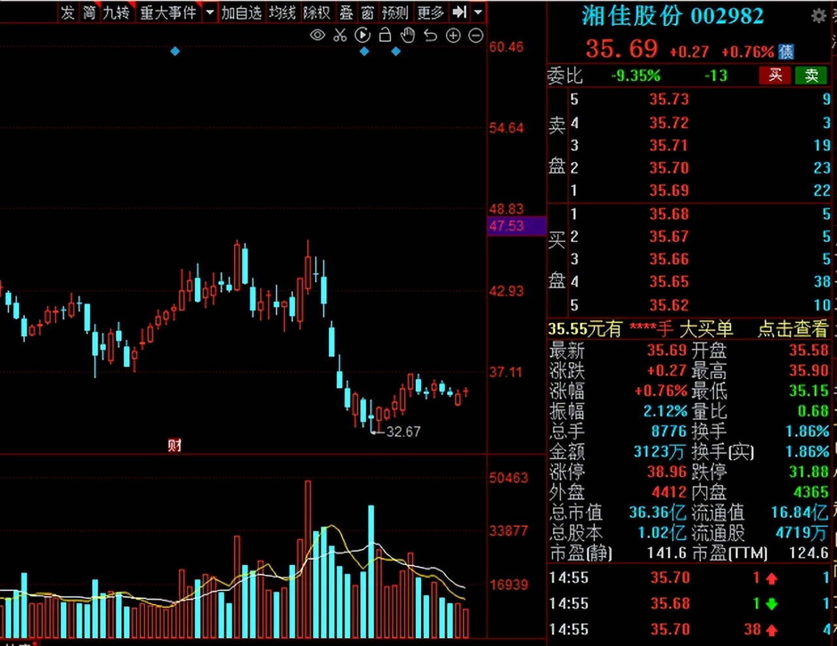This screenshot has height=646, width=837.
Task: Click the scissors cut tool icon
Action: 339,36
